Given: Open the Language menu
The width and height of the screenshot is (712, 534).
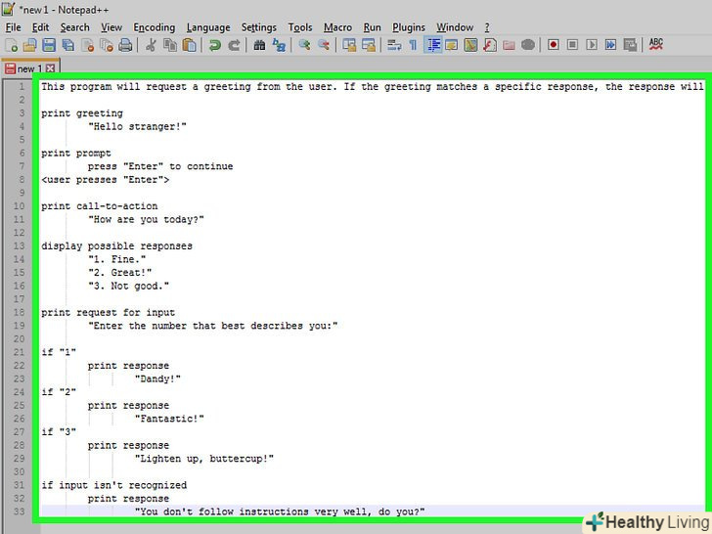Looking at the screenshot, I should (x=208, y=27).
